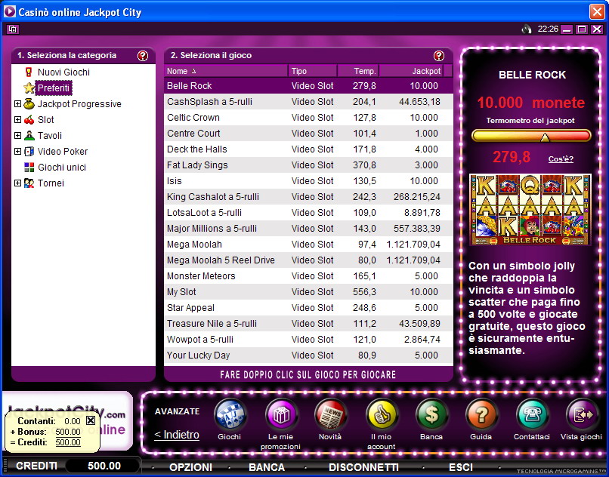Click the Tornei players icon
Screen dimensions: 609x477
[29, 183]
